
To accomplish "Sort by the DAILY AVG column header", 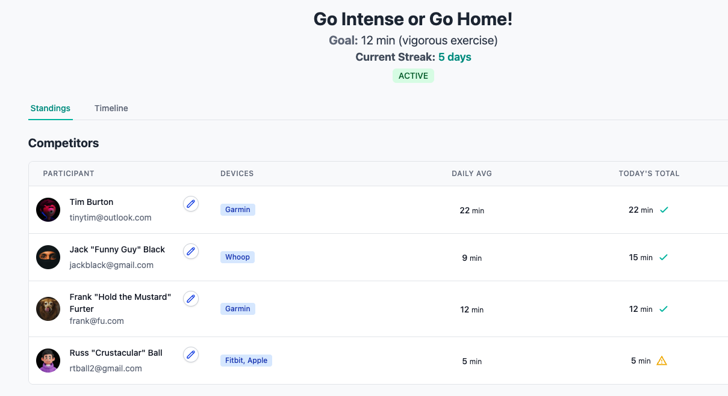I will [471, 173].
